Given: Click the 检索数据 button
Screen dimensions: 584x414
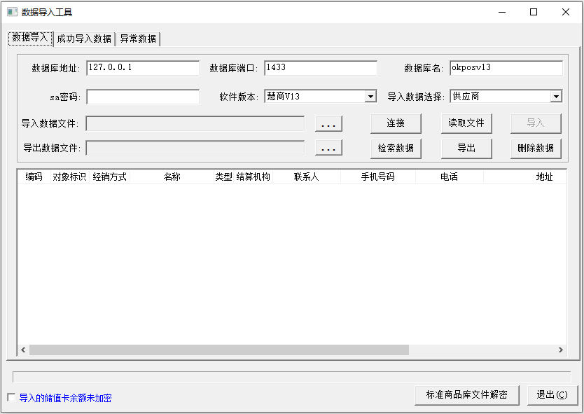Looking at the screenshot, I should point(395,148).
